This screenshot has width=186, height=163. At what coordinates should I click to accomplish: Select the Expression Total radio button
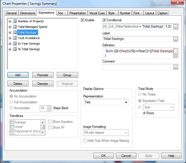pos(140,101)
